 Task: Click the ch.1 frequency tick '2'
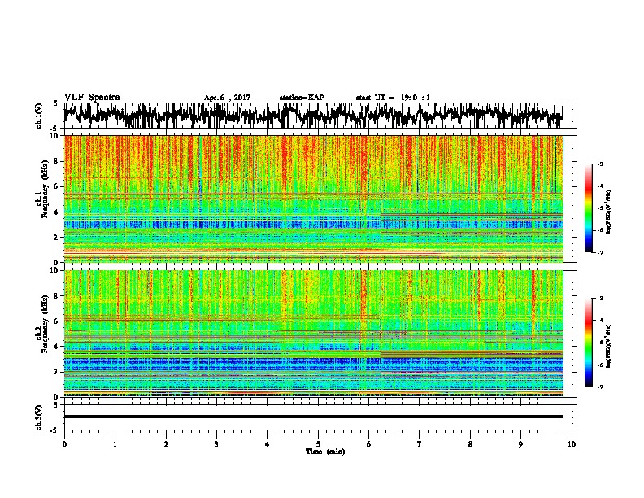point(56,238)
